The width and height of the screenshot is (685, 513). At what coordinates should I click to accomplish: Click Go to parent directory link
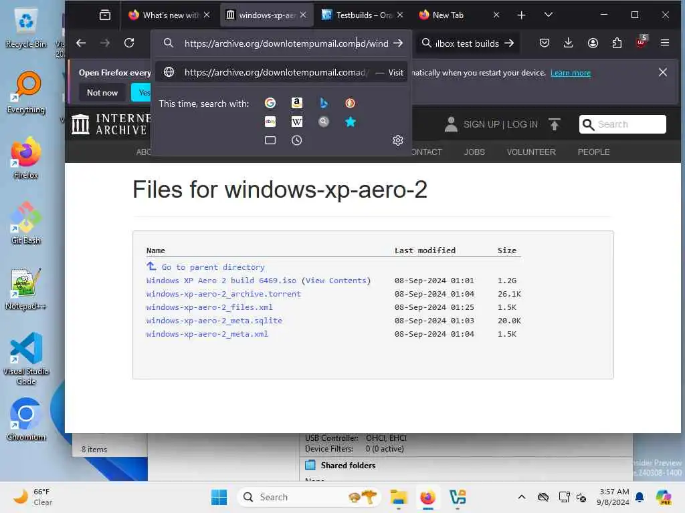(213, 267)
